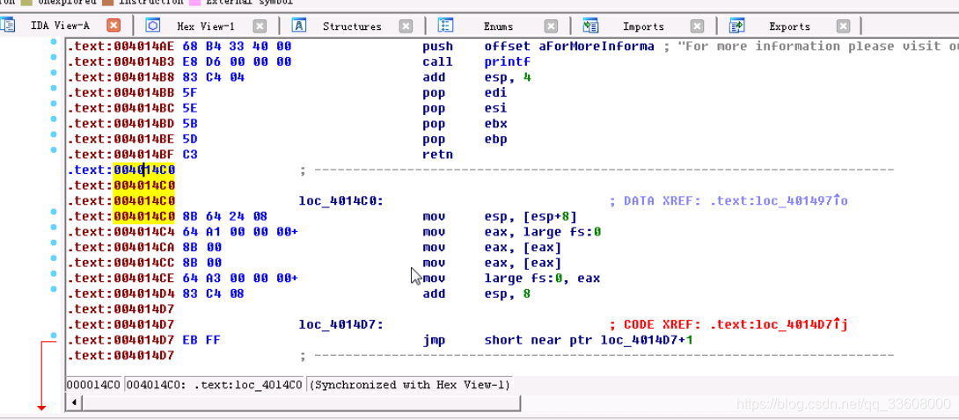Click the Imports tab icon
Screen dimensions: 959x420
(x=591, y=25)
